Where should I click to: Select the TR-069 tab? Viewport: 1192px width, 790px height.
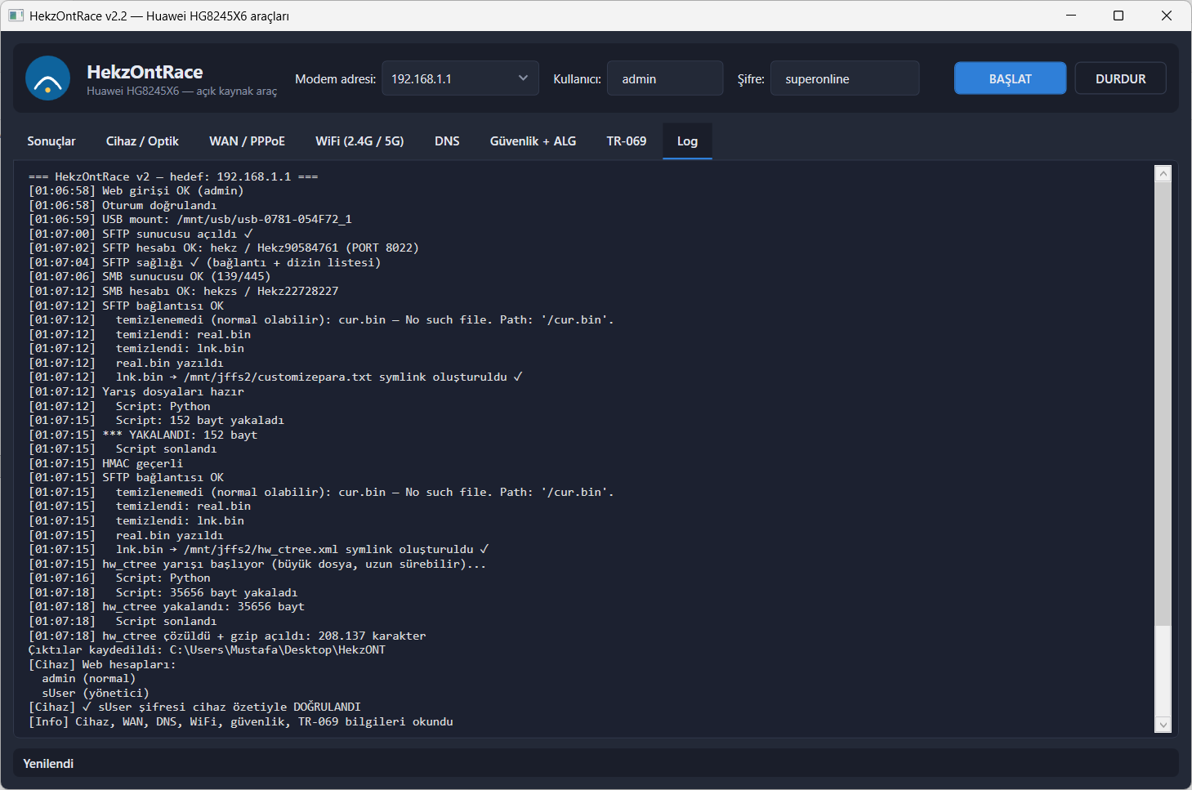(627, 141)
